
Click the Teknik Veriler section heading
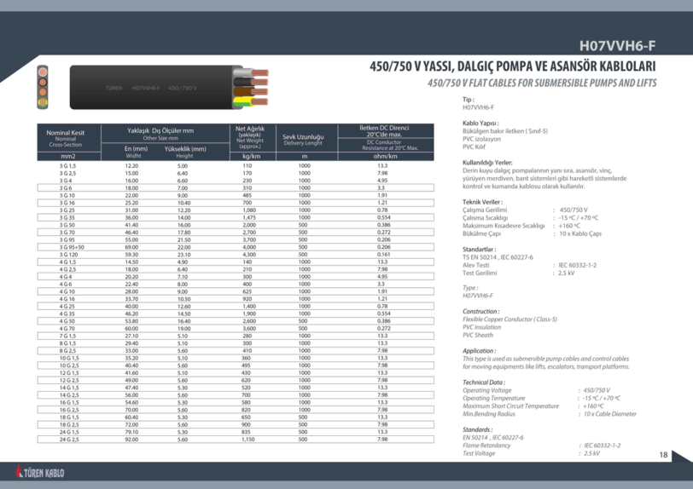[483, 202]
